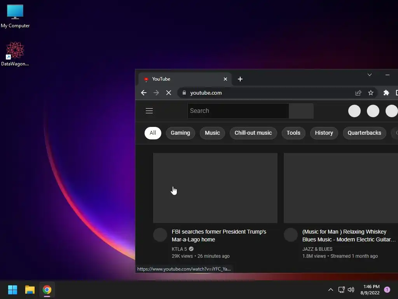View site info via lock icon
Screen dimensions: 398x299
pyautogui.click(x=184, y=93)
